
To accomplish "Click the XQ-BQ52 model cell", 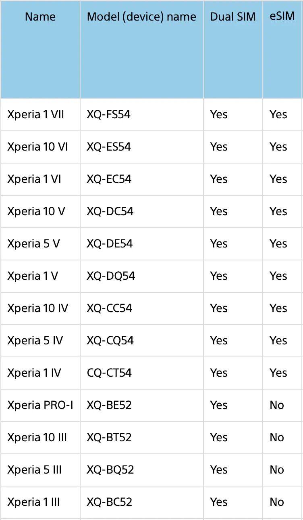I will point(110,470).
